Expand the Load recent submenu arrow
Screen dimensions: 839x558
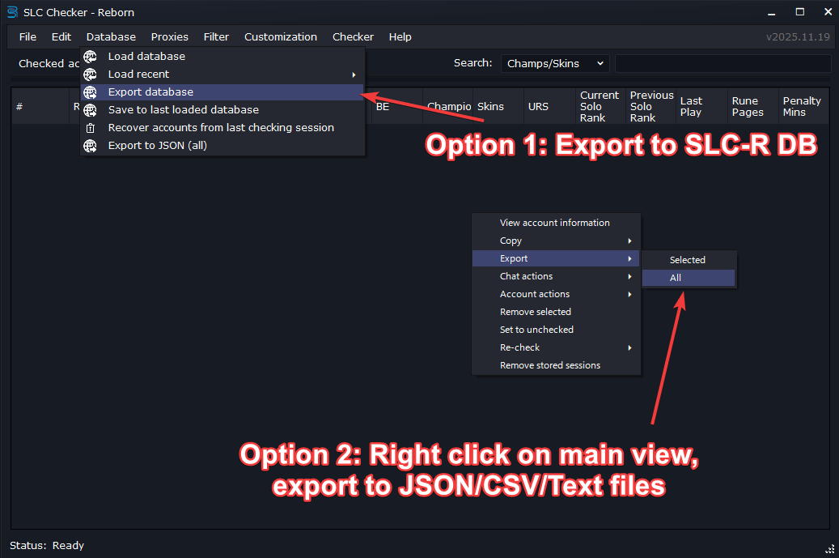354,75
